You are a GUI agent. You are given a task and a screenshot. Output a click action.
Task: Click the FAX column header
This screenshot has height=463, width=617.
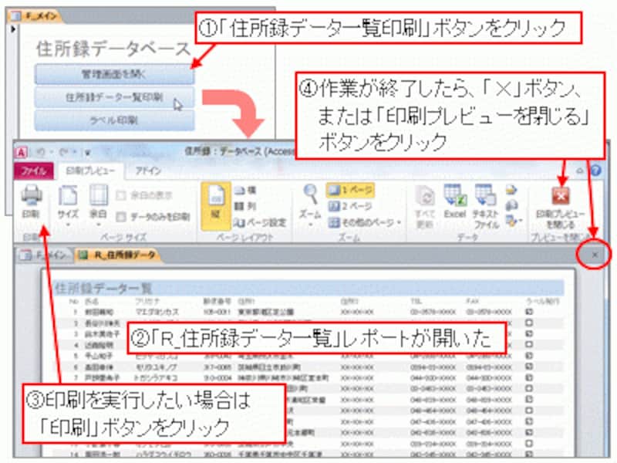tap(472, 302)
